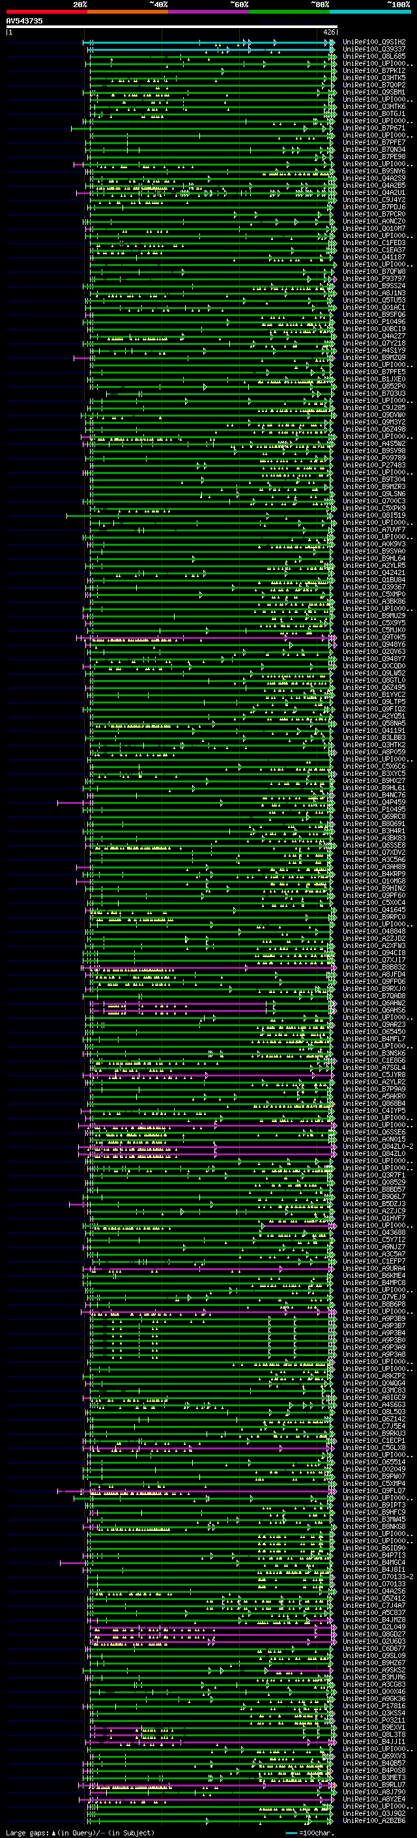Open hit UniRef100_Q9AR23
Viewport: 417px width, 1838px height.
374,1024
